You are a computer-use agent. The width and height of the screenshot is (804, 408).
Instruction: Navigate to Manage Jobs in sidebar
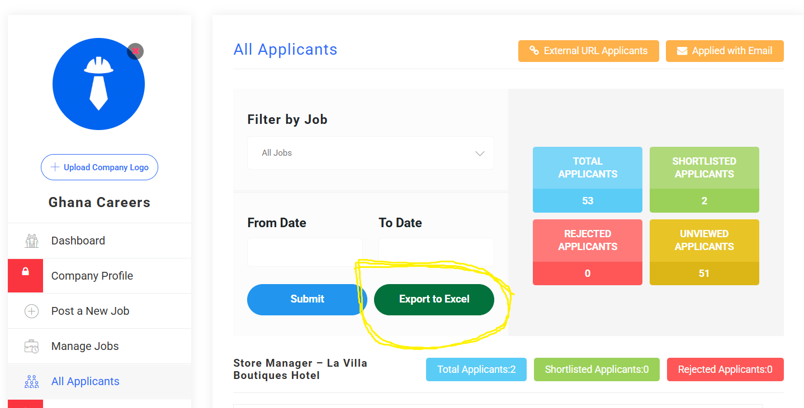pos(85,346)
